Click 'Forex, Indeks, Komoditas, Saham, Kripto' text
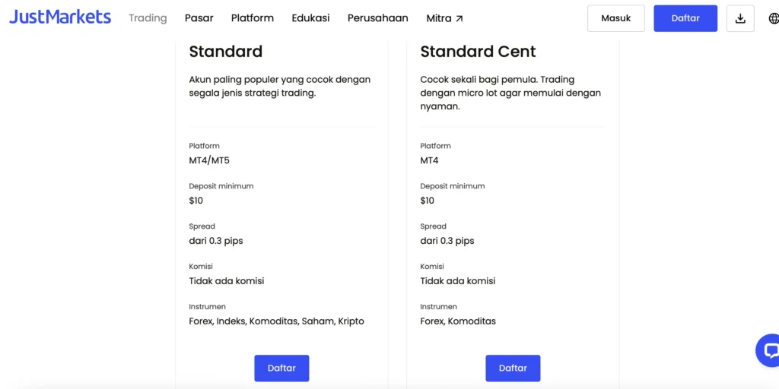 pos(277,321)
